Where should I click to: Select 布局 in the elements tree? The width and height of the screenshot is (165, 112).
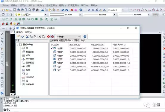[28, 70]
